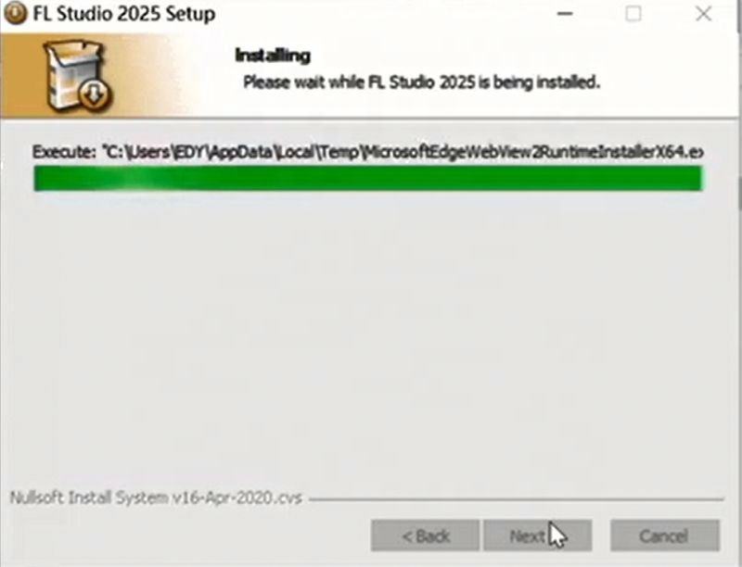Click the Next button
The height and width of the screenshot is (567, 742).
coord(537,535)
